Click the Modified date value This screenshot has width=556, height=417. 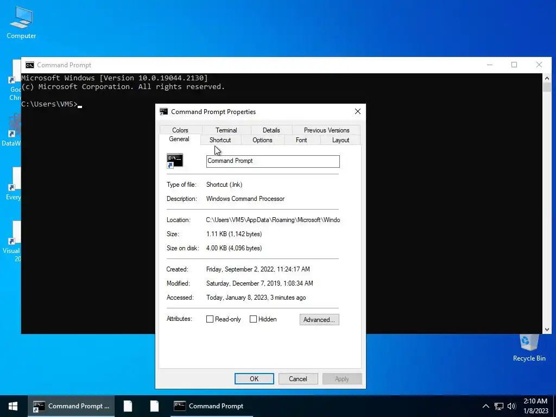pyautogui.click(x=260, y=283)
